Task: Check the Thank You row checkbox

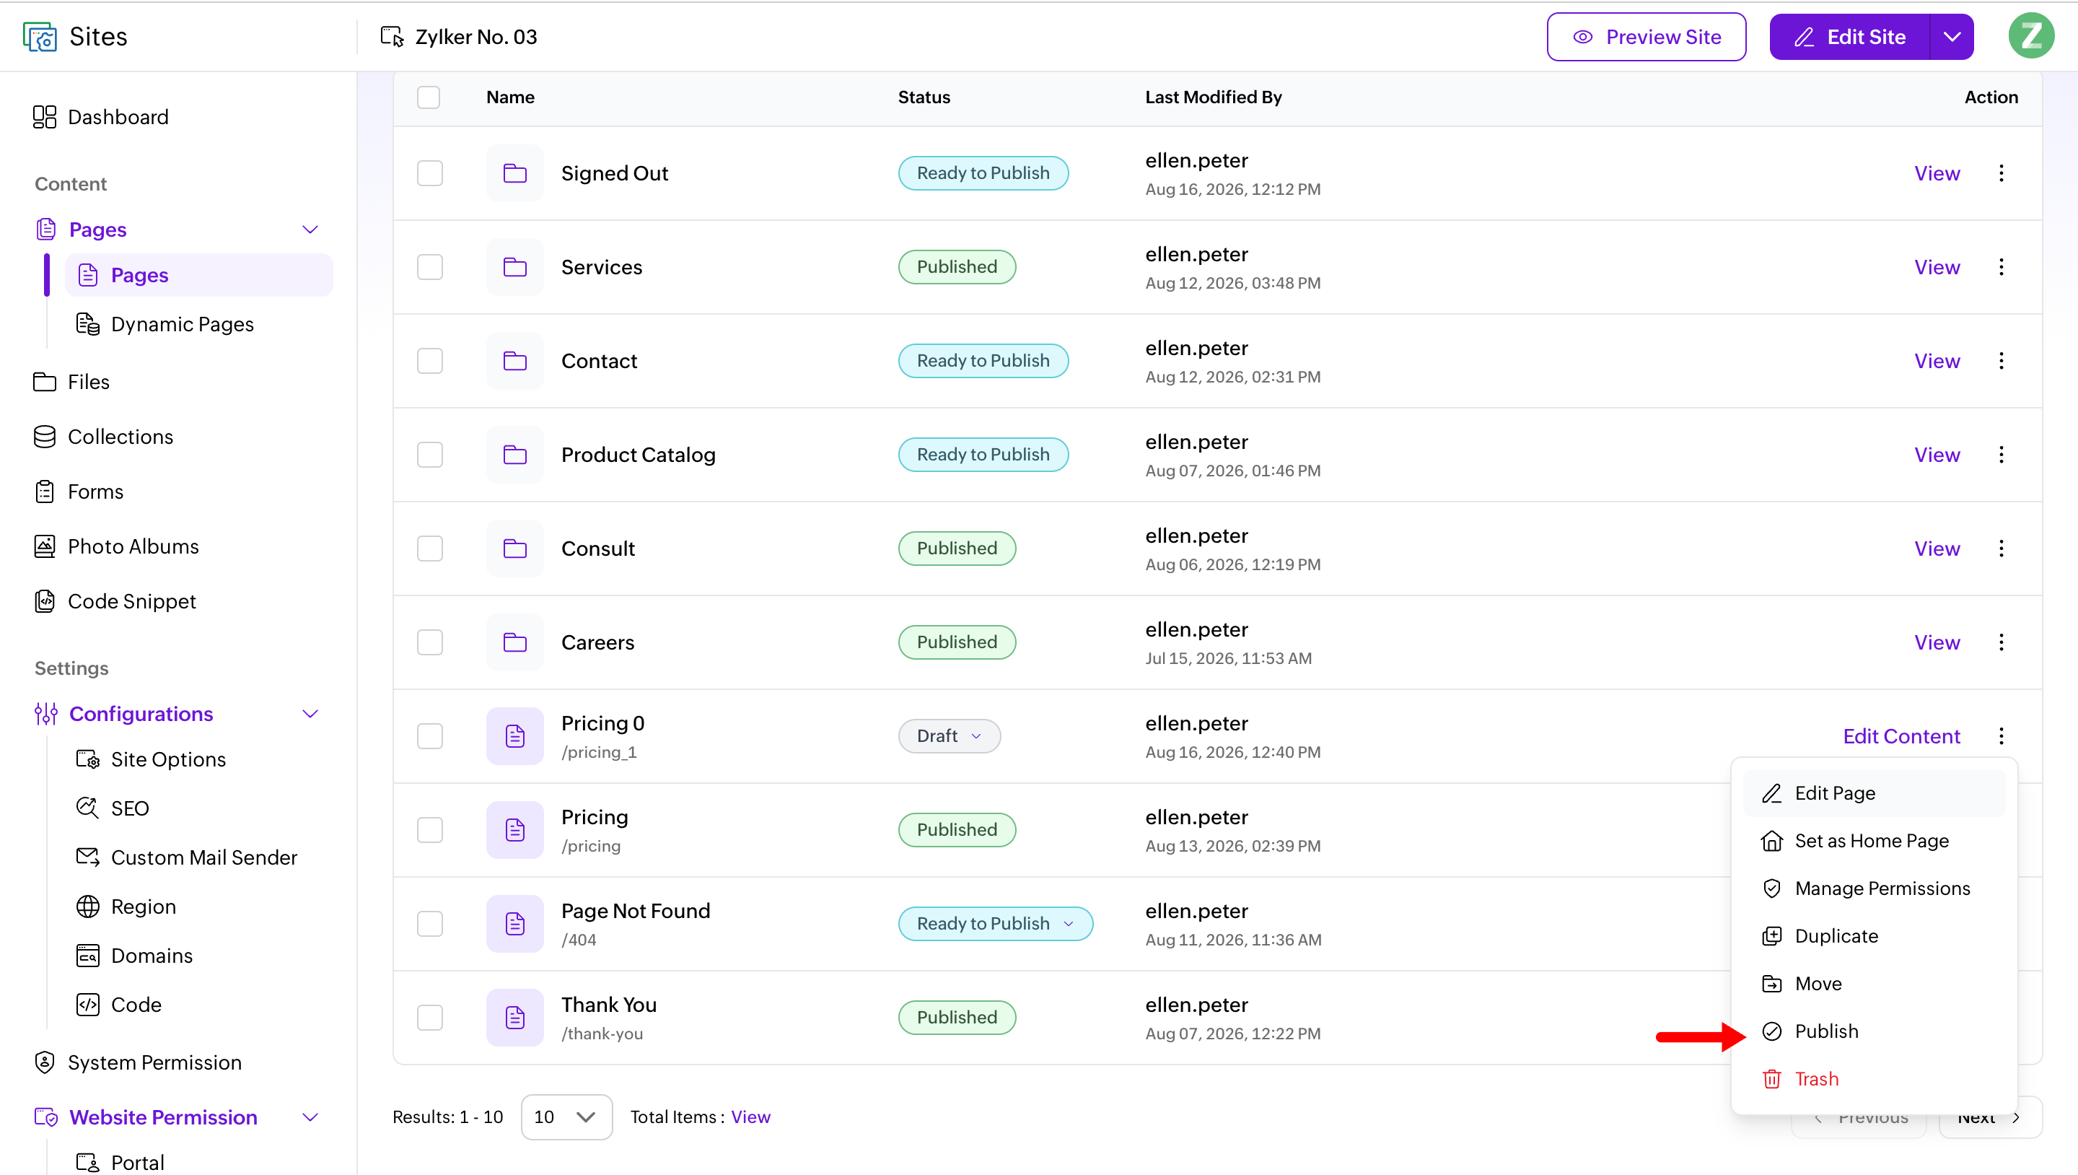Action: click(430, 1018)
